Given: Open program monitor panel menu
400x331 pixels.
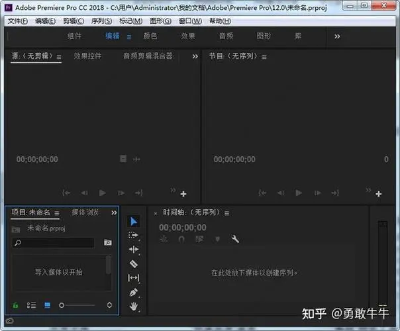Looking at the screenshot, I should [264, 57].
